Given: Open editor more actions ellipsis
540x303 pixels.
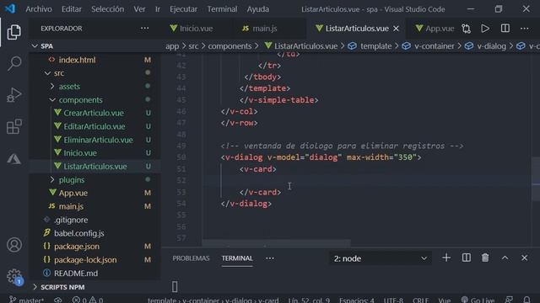Looking at the screenshot, I should [525, 29].
